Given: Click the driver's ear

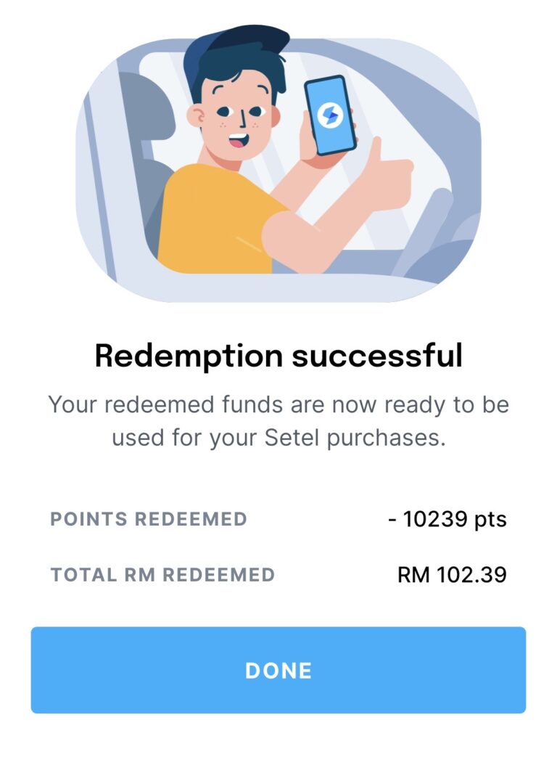Looking at the screenshot, I should 196,116.
